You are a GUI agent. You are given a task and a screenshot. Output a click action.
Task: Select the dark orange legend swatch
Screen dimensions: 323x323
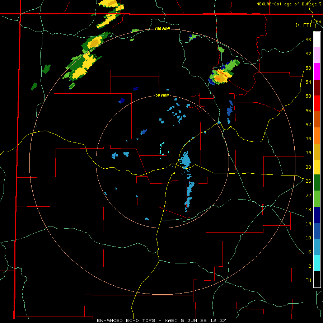tap(317, 119)
